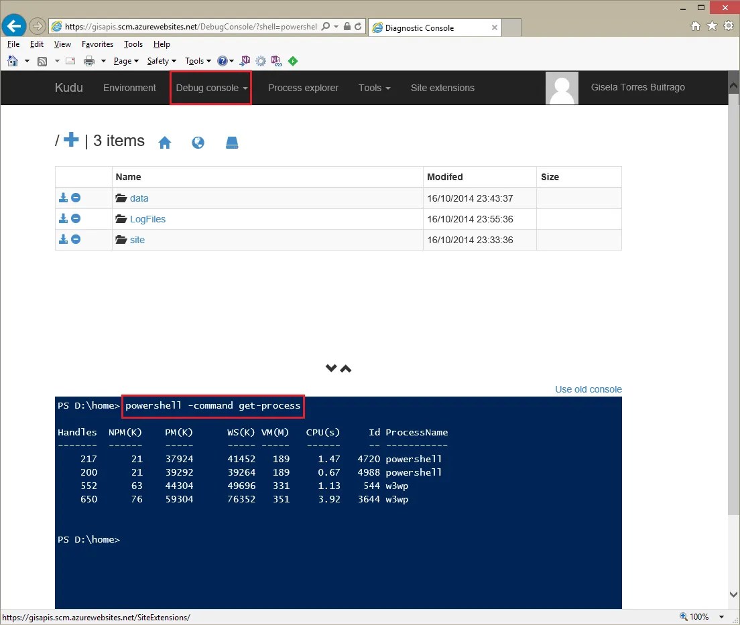Delete the LogFiles folder

click(76, 218)
